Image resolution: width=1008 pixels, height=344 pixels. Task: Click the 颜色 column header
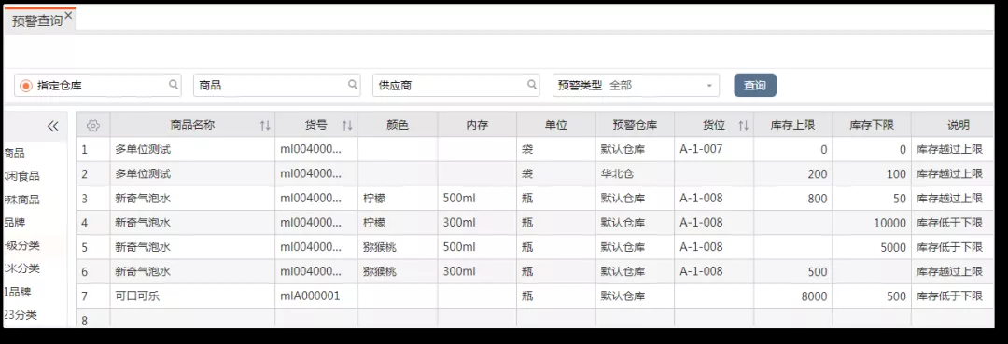pyautogui.click(x=398, y=125)
